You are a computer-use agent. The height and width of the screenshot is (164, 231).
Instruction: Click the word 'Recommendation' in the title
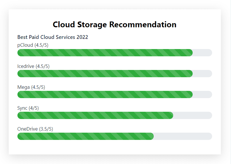(x=143, y=25)
